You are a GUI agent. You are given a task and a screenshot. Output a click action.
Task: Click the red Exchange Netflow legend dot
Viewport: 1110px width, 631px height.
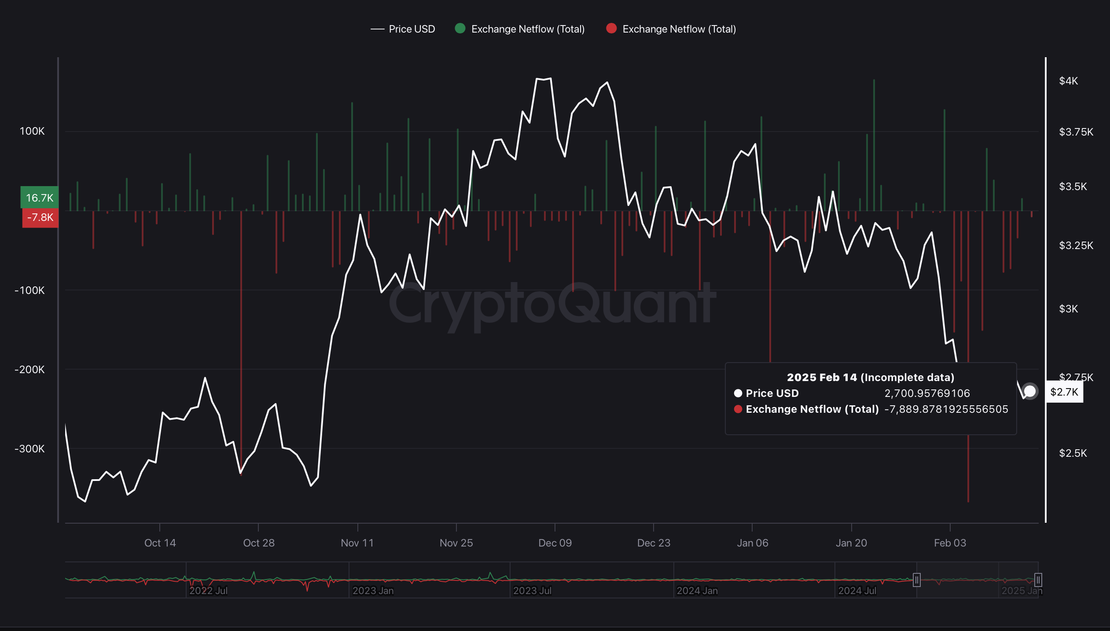(x=611, y=29)
